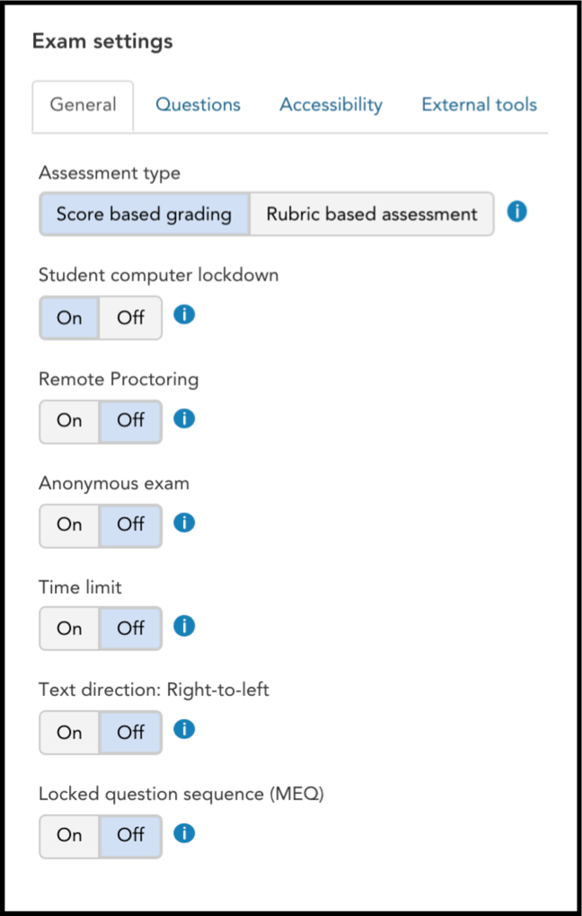Viewport: 582px width, 916px height.
Task: Click Text direction info icon
Action: (184, 729)
